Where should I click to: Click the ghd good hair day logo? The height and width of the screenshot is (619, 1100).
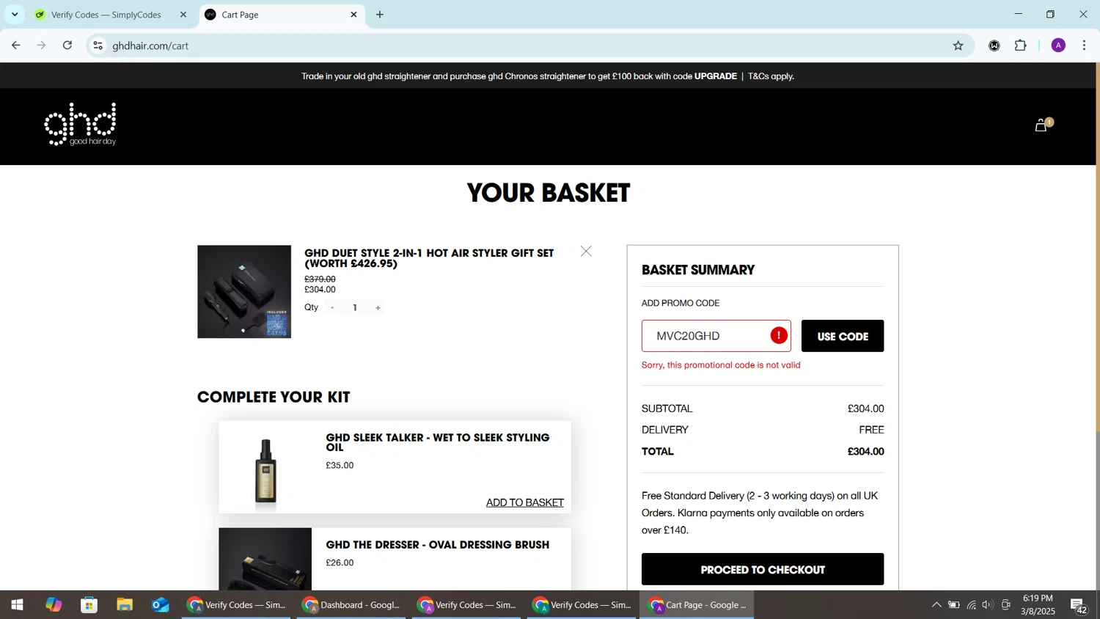pyautogui.click(x=81, y=124)
